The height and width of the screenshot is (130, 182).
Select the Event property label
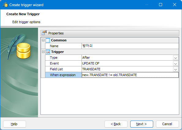click(x=54, y=63)
